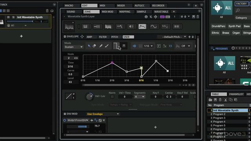
Task: Open the 1/16 grid resolution dropdown
Action: 148,46
